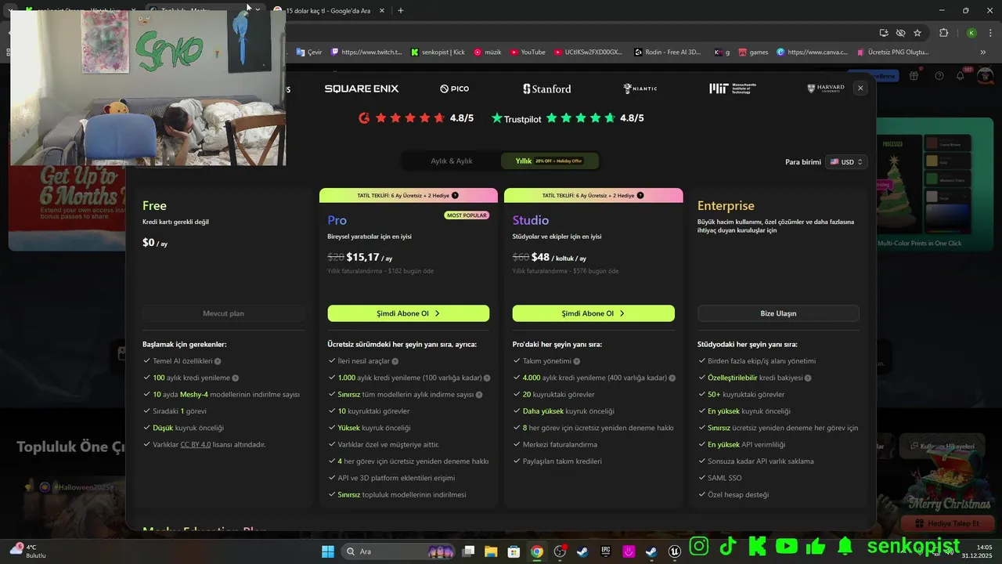The height and width of the screenshot is (564, 1002).
Task: Open File Explorer from the taskbar
Action: click(x=491, y=551)
